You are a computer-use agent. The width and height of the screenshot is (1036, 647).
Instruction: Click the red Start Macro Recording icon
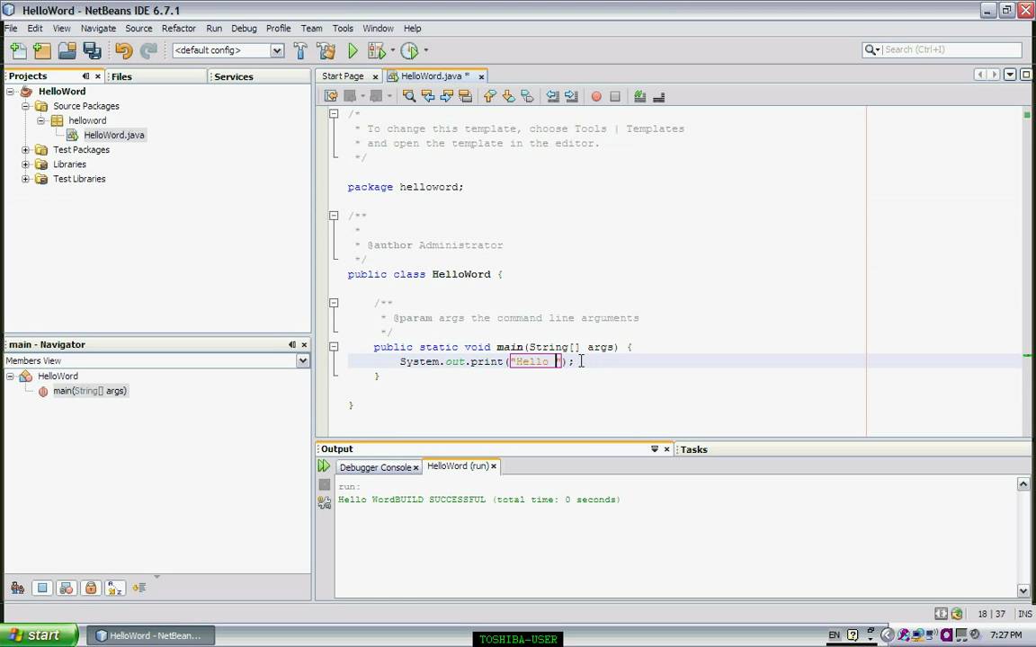pyautogui.click(x=596, y=96)
